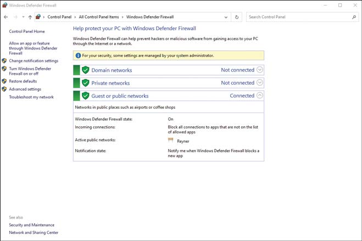Collapse Guest or public networks chevron
362x241 pixels.
[260, 96]
